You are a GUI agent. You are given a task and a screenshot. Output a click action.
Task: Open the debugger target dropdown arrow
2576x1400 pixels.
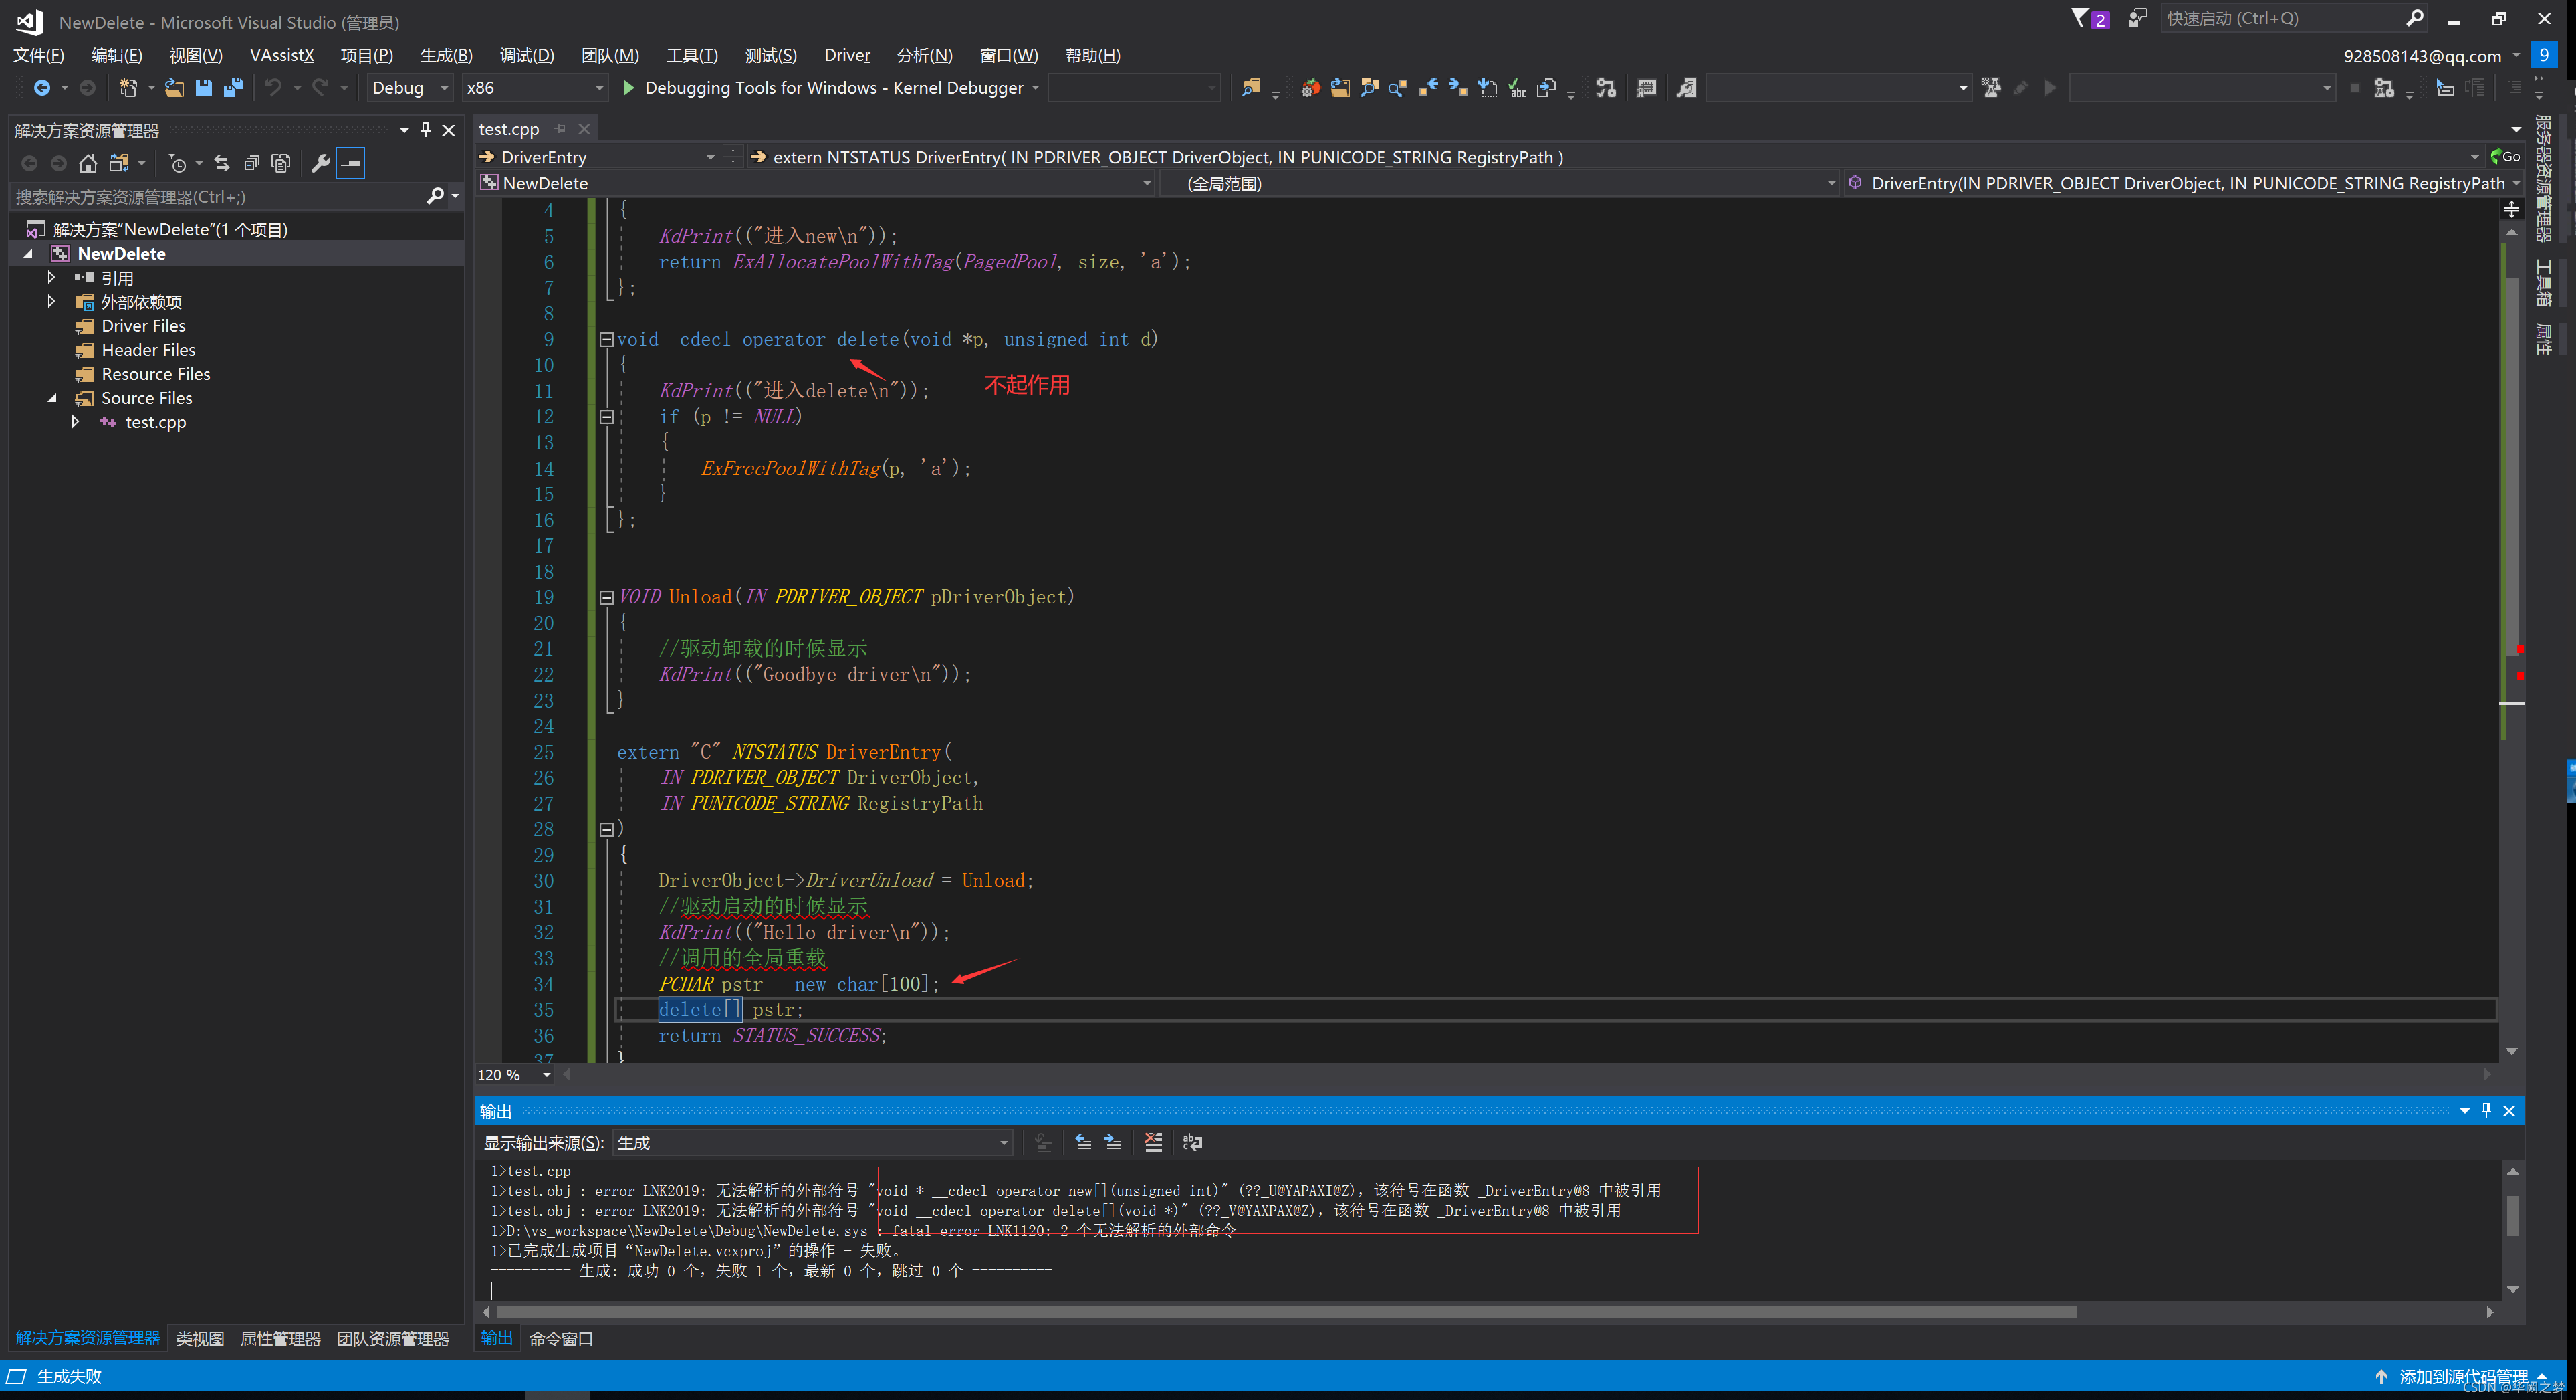coord(1035,88)
